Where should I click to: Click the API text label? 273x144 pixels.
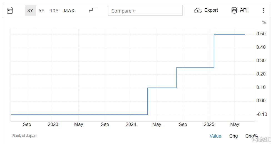tap(244, 10)
